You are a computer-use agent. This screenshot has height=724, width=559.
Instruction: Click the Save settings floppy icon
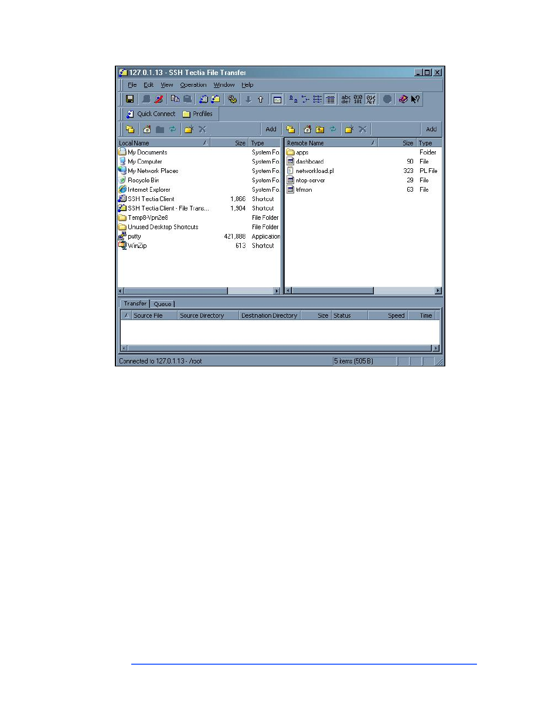(129, 99)
